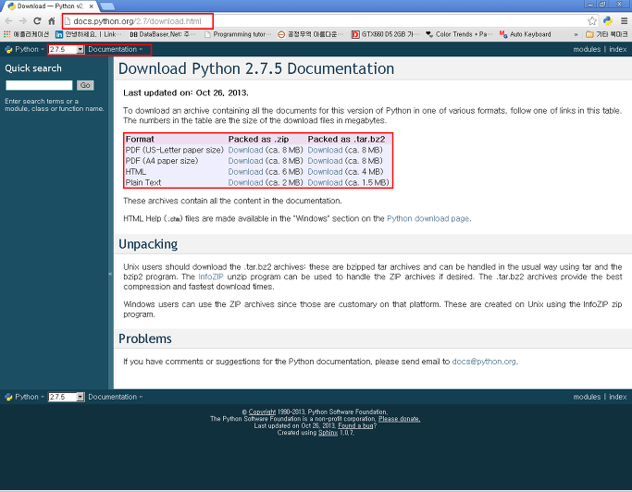Open the Copyright link in footer
The height and width of the screenshot is (492, 632).
pos(262,412)
